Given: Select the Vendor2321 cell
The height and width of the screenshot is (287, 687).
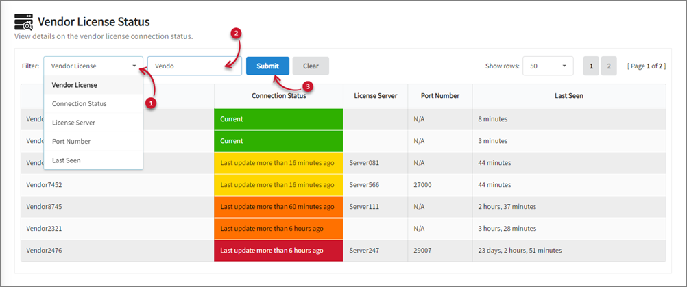Looking at the screenshot, I should (x=117, y=228).
